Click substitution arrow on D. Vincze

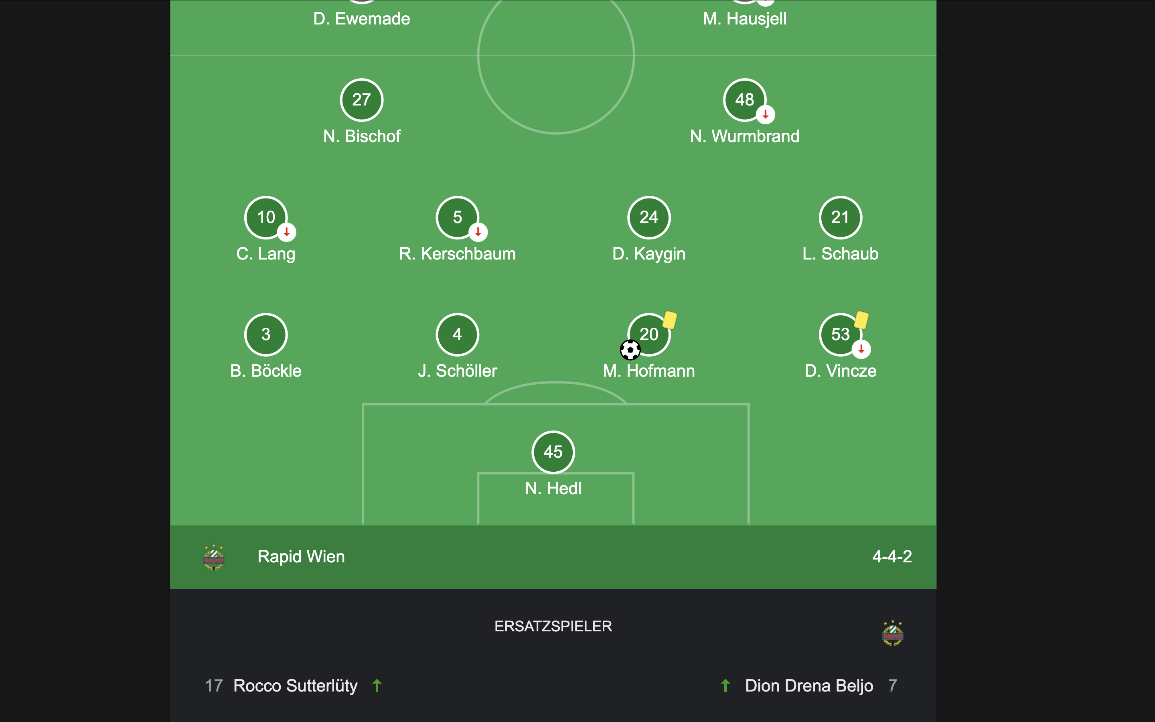pos(861,349)
